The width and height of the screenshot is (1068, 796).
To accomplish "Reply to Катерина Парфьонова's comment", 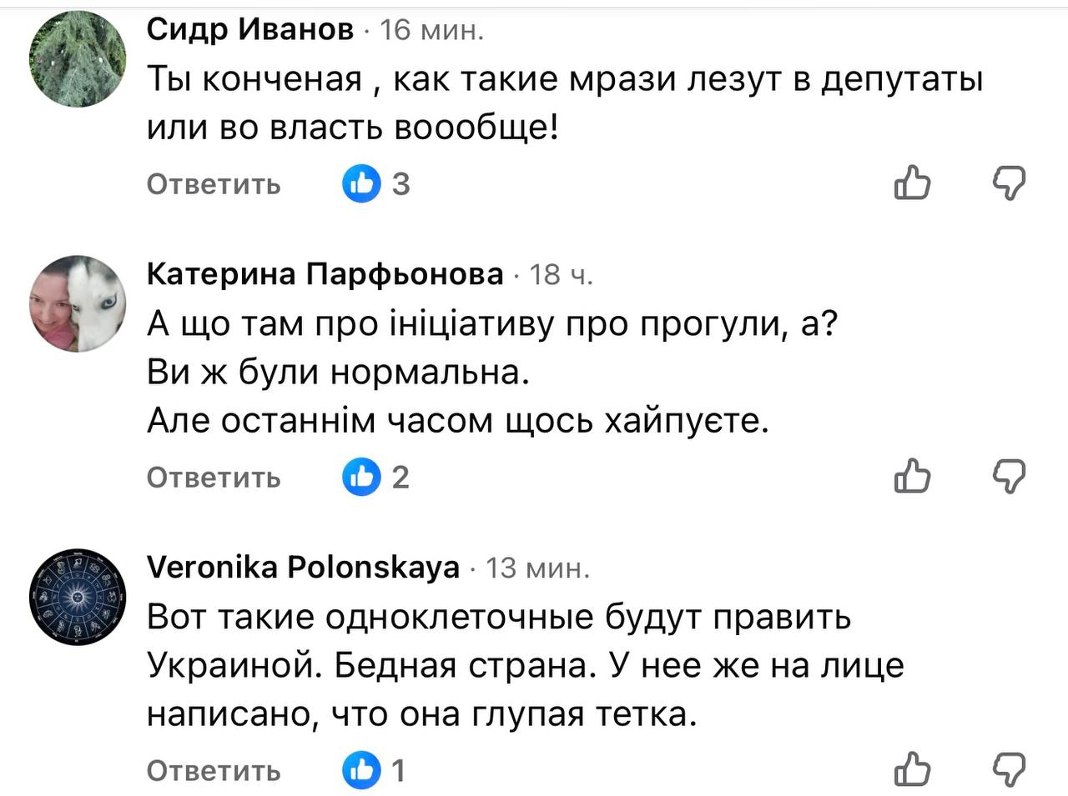I will 214,478.
